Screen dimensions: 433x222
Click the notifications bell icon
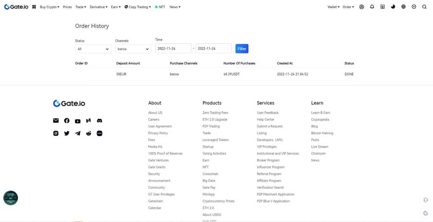(x=372, y=7)
